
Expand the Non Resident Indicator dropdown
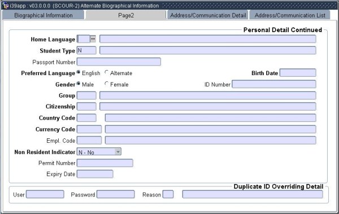(118, 152)
